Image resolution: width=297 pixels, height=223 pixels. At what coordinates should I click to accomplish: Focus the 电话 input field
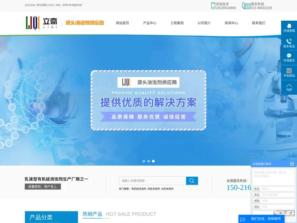tap(278, 195)
